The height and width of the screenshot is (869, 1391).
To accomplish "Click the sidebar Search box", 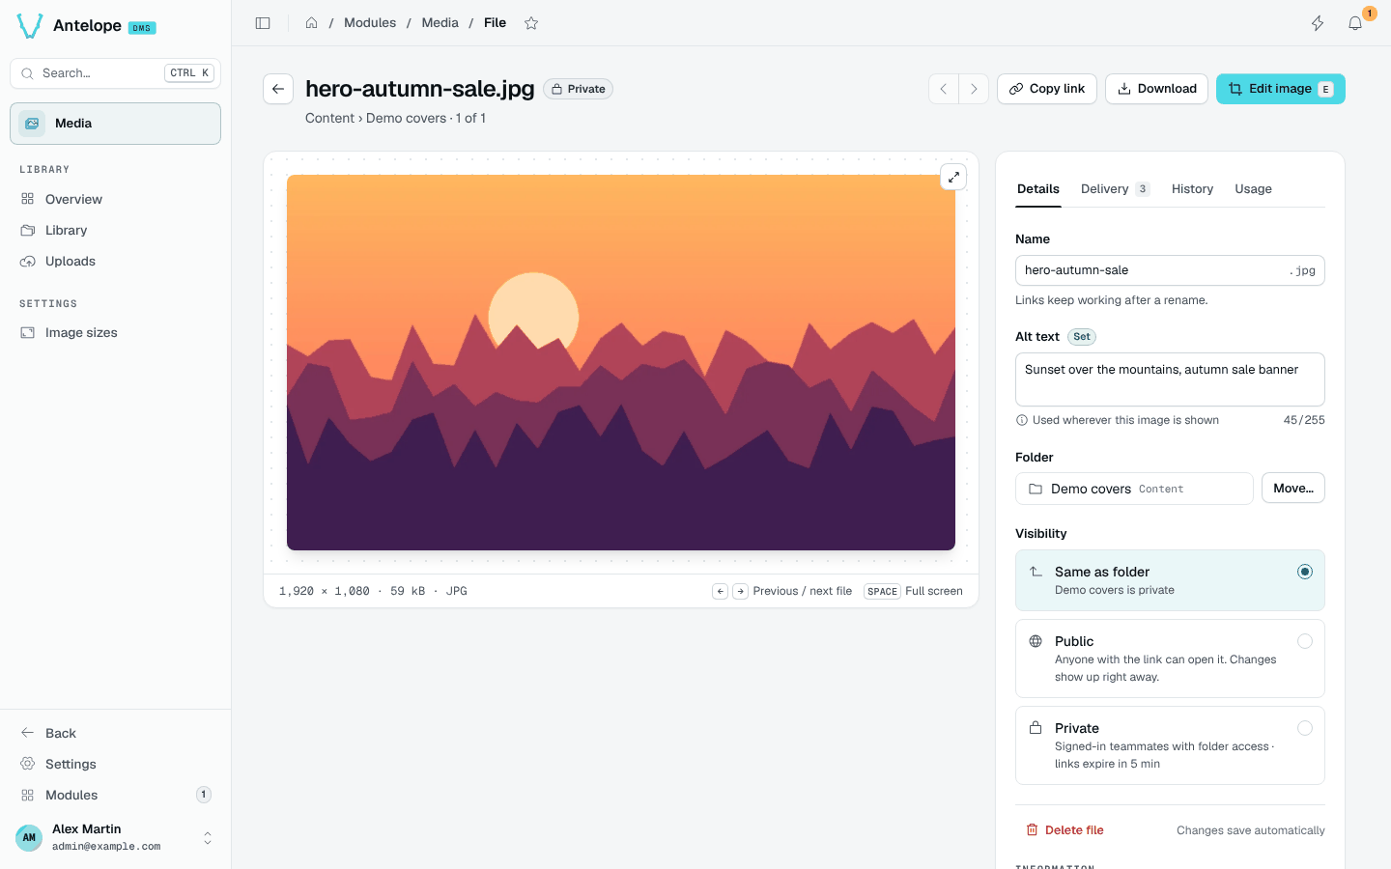I will [x=115, y=73].
